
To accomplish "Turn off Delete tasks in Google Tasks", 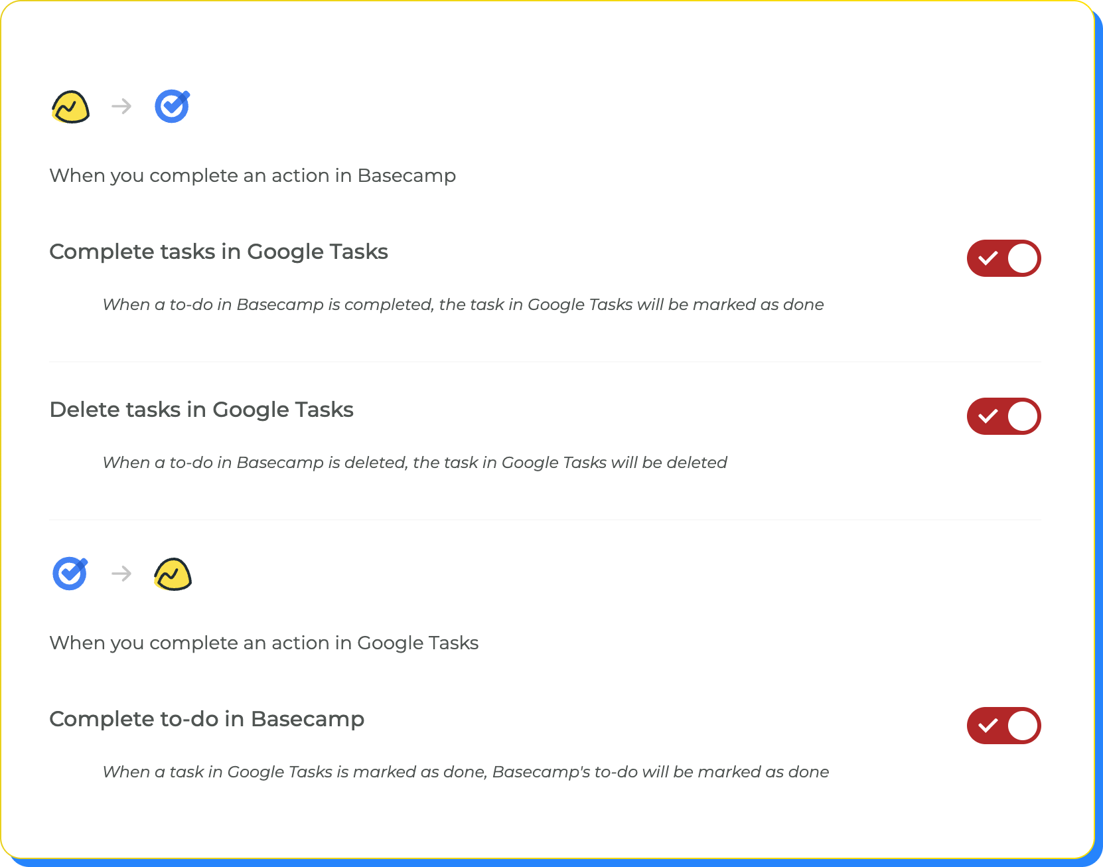I will point(1004,416).
